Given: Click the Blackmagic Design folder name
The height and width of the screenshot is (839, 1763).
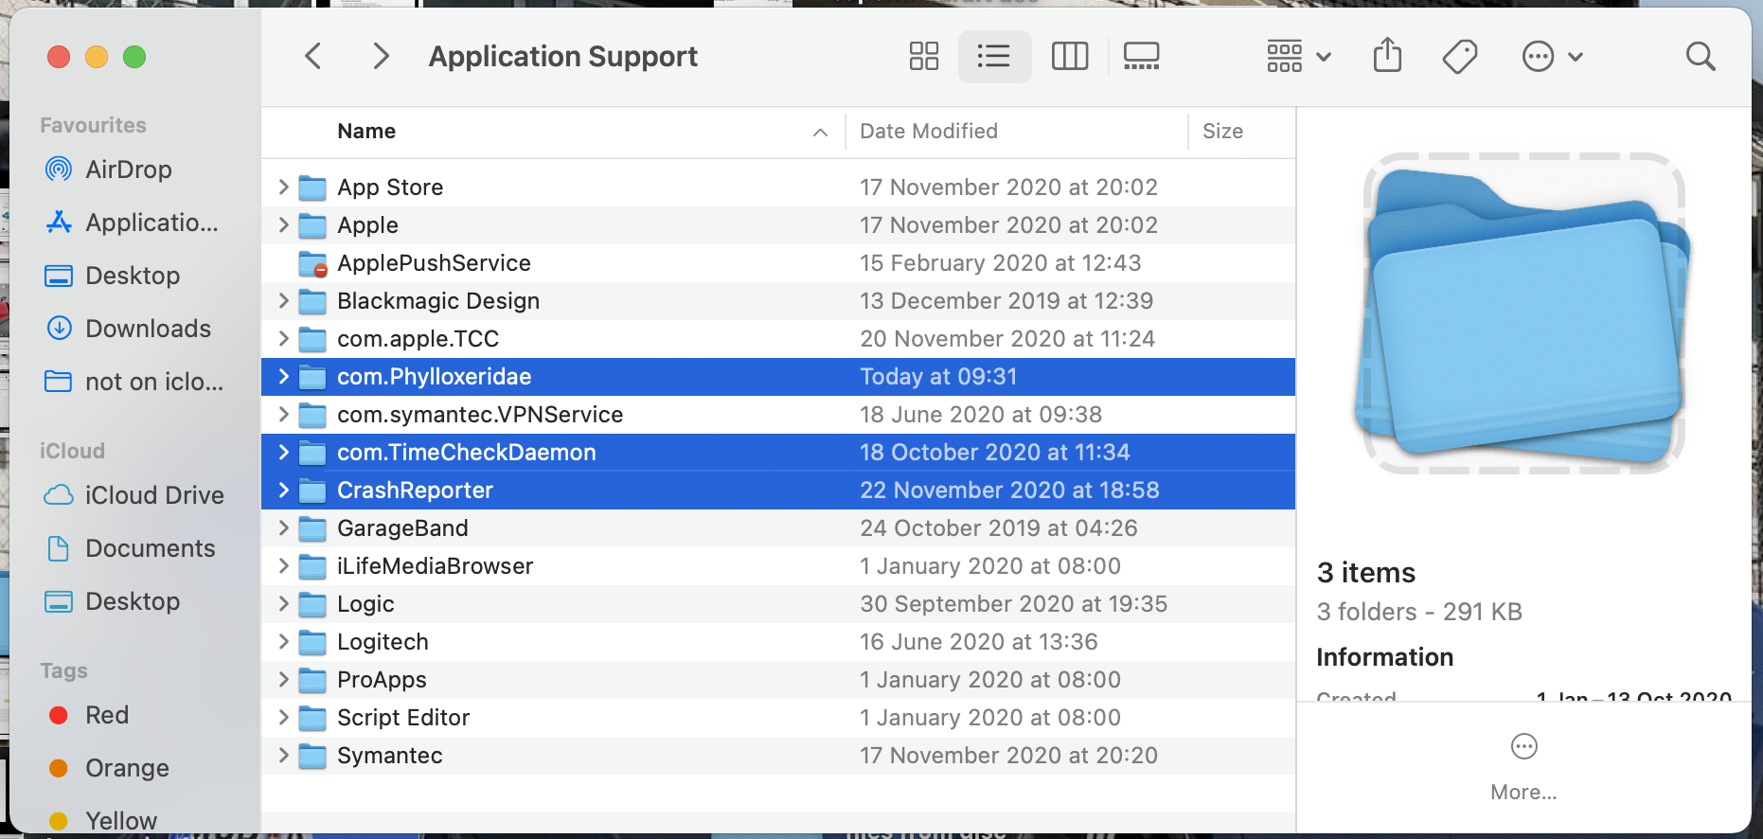Looking at the screenshot, I should (438, 301).
